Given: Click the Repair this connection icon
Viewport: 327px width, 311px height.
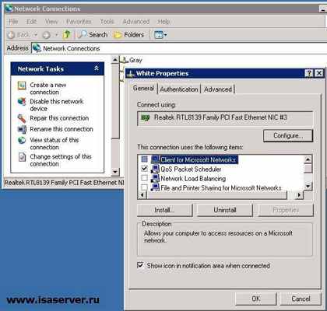Looking at the screenshot, I should (x=22, y=118).
